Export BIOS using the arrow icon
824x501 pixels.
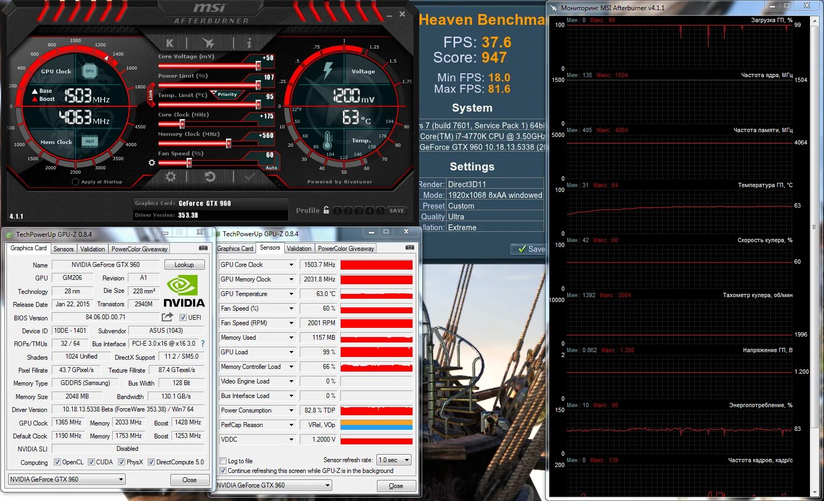[x=168, y=317]
